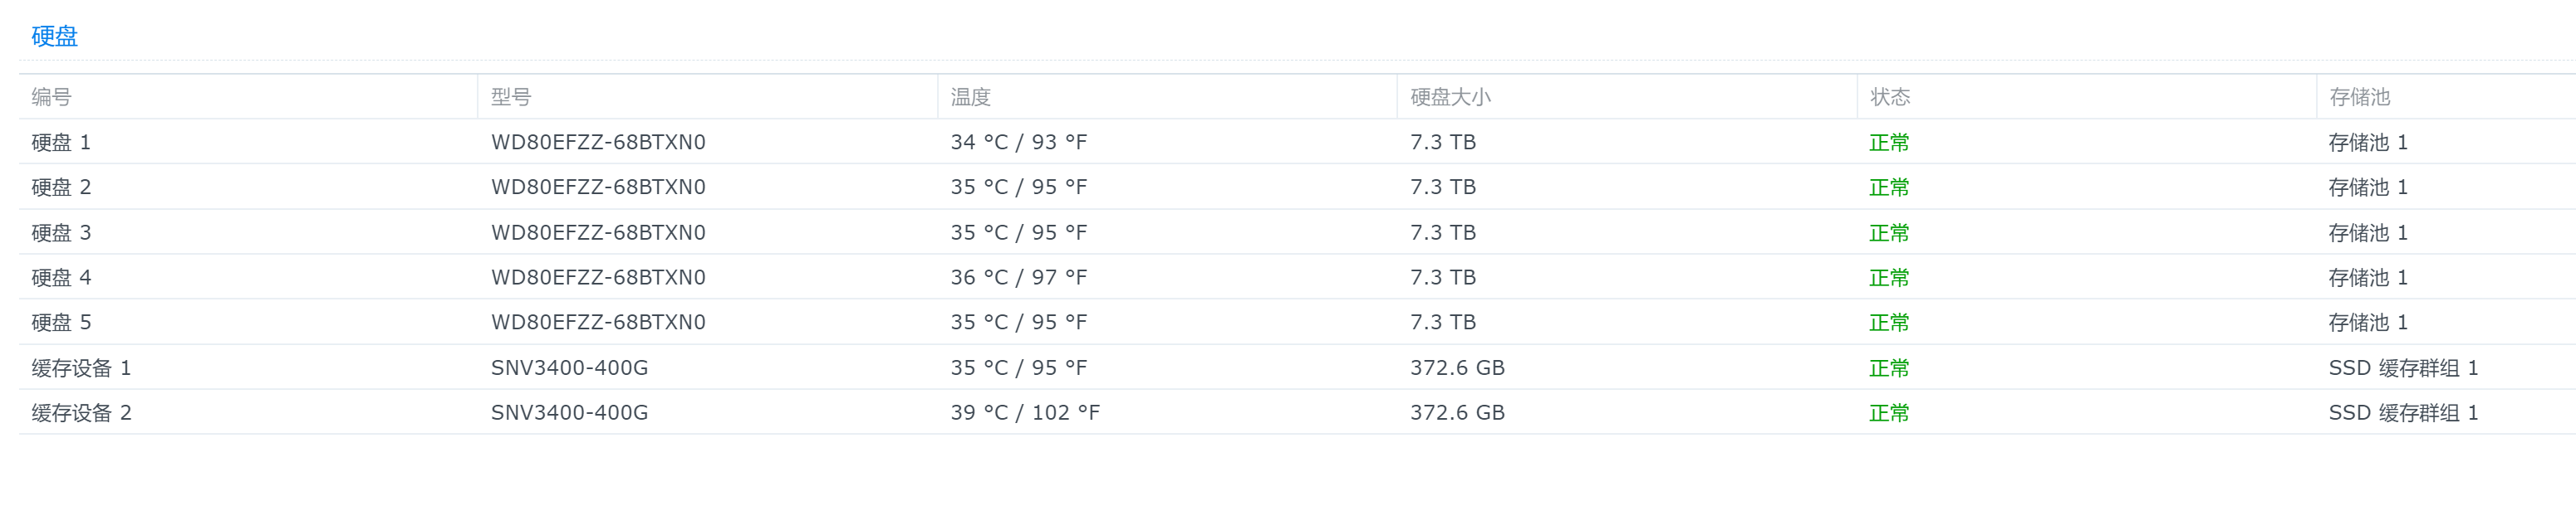Screen dimensions: 2576x506
Task: Select the 硬盘 2 row label
Action: point(61,187)
